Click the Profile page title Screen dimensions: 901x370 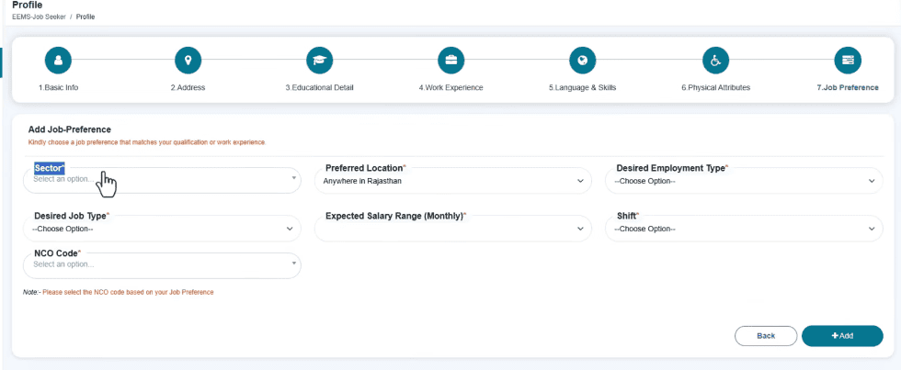27,6
